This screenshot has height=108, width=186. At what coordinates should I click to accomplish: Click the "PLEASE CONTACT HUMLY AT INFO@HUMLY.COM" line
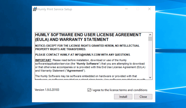pyautogui.click(x=83, y=55)
